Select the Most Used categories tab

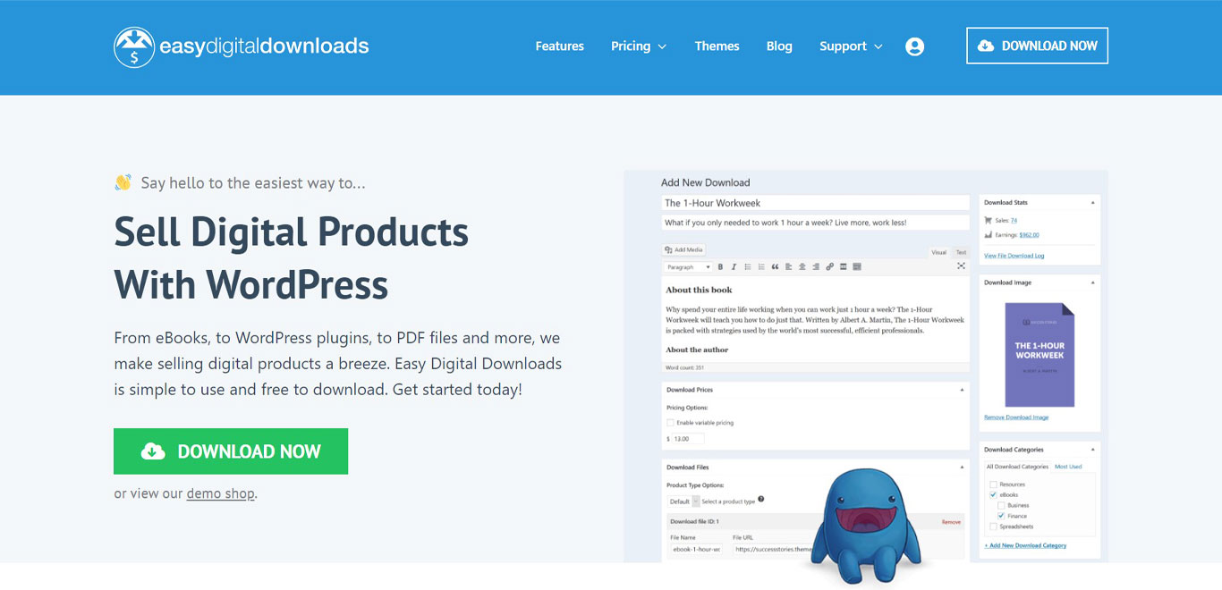[x=1068, y=467]
